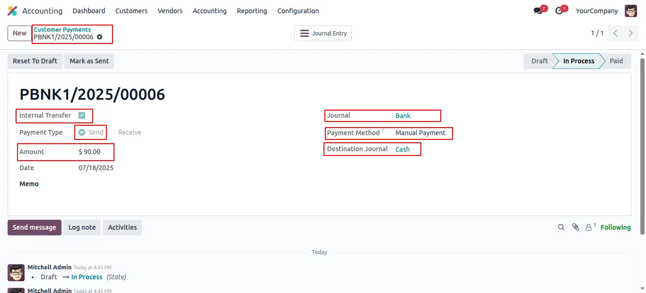Image resolution: width=646 pixels, height=293 pixels.
Task: Click Reset To Draft
Action: [35, 61]
